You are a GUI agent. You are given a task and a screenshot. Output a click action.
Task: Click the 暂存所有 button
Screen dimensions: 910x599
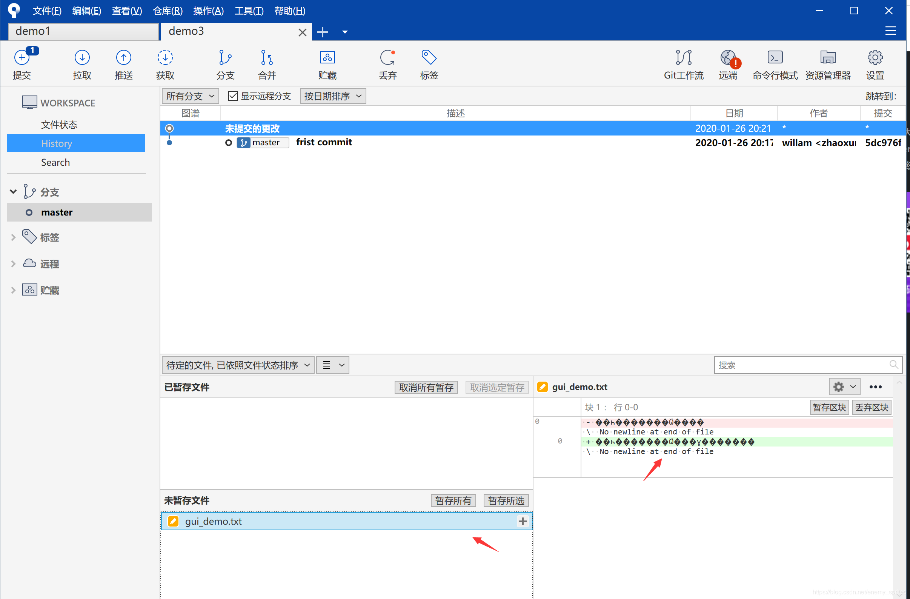[453, 500]
